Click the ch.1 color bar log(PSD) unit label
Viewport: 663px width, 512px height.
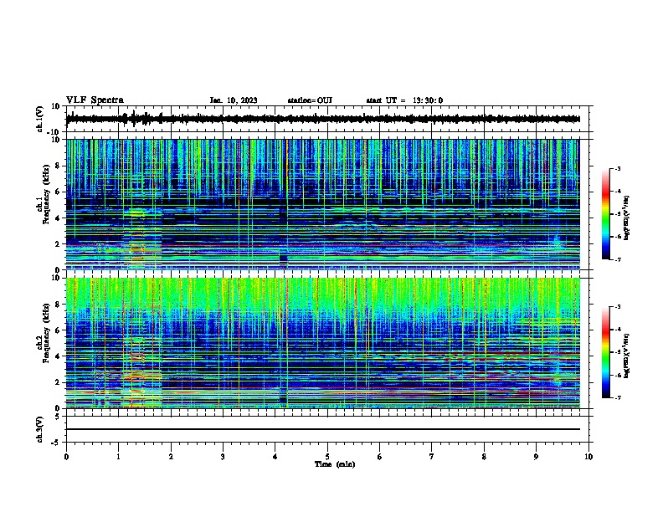(627, 218)
